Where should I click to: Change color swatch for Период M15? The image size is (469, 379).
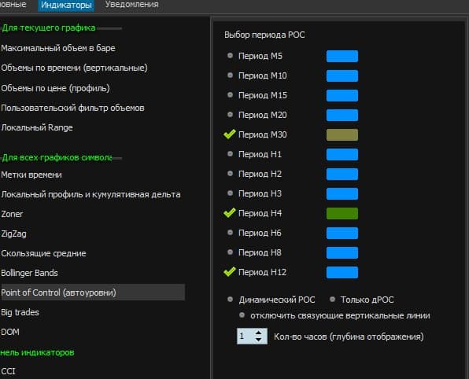(x=342, y=96)
